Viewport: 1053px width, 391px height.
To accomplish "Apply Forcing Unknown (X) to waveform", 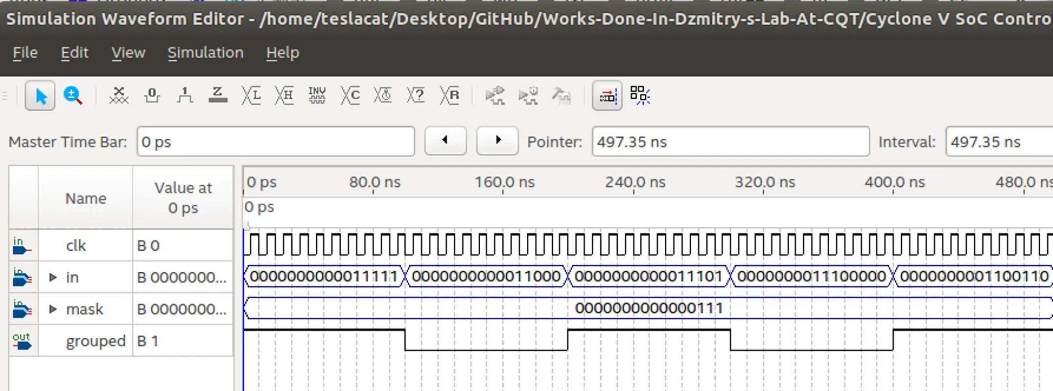I will pyautogui.click(x=119, y=96).
